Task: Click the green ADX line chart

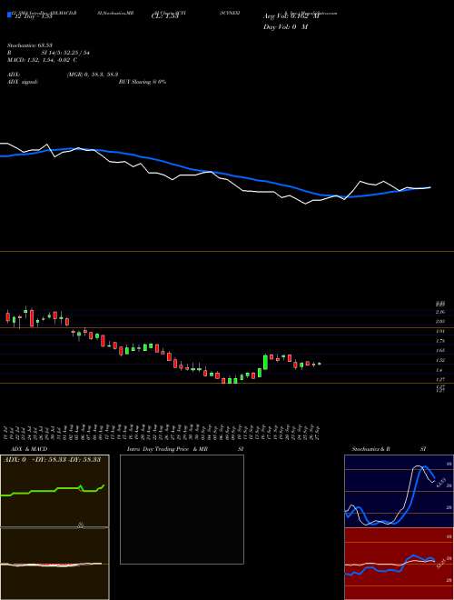Action: 54,491
